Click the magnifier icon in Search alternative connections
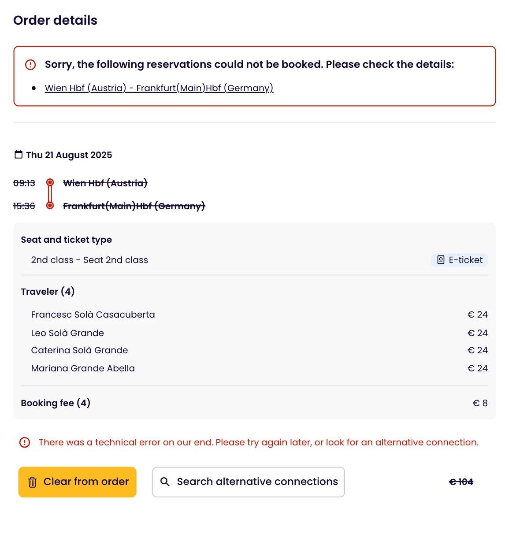The image size is (505, 541). point(165,482)
